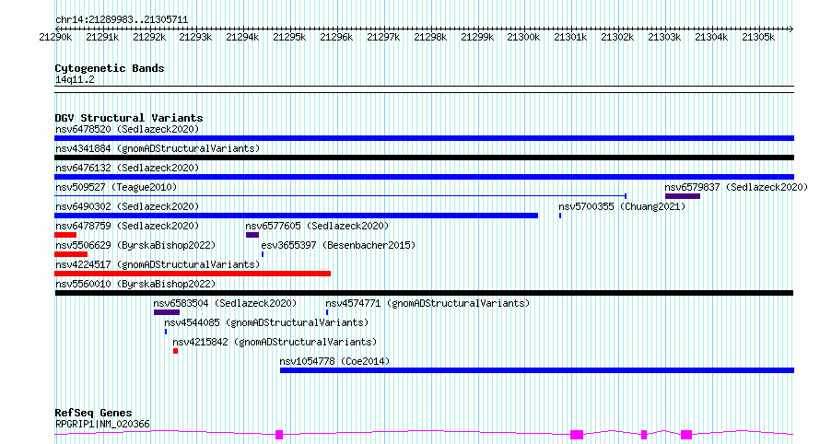Open the nsv6478759 (Sedlazeck2020) label
This screenshot has height=444, width=820.
127,226
